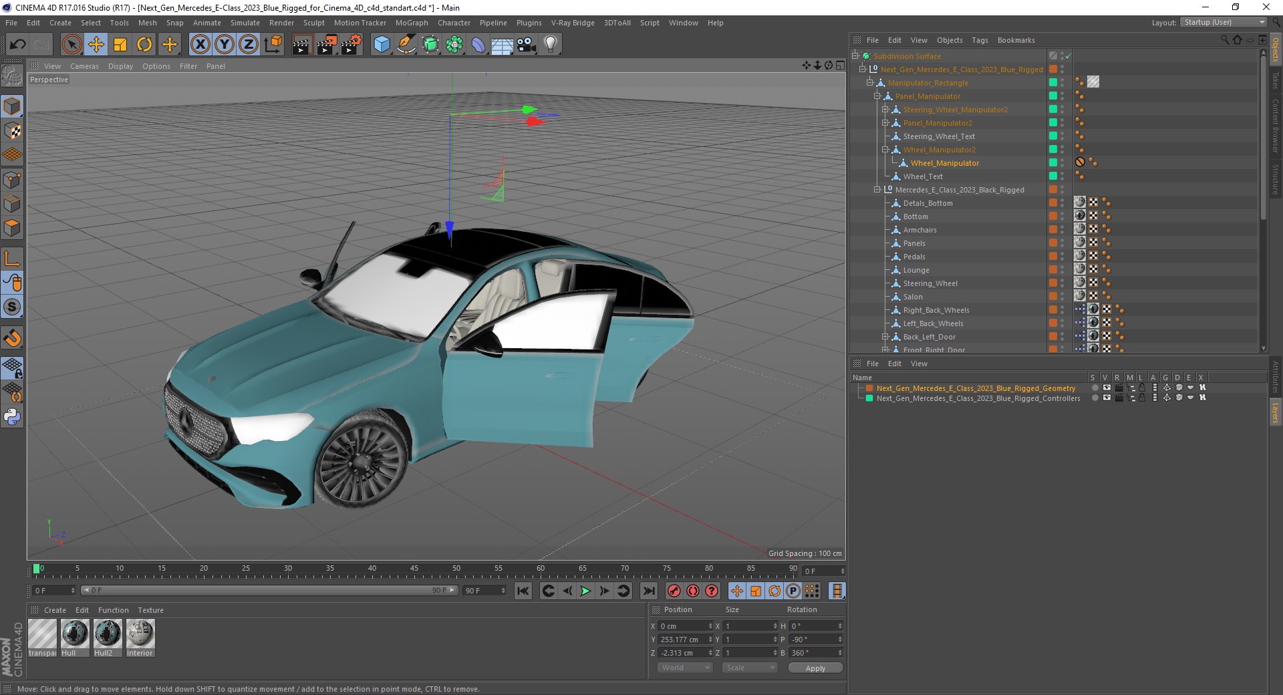
Task: Switch to Model mode in left sidebar
Action: pyautogui.click(x=12, y=107)
